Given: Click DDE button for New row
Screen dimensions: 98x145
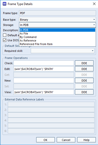Looking at the screenshot, I should pyautogui.click(x=84, y=81).
